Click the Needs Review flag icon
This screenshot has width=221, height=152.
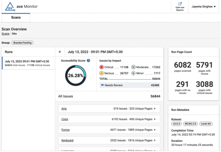click(102, 85)
